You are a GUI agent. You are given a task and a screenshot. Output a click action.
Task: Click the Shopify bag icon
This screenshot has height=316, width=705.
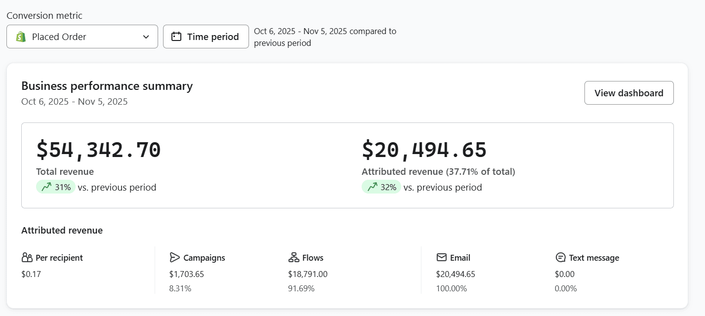click(21, 37)
